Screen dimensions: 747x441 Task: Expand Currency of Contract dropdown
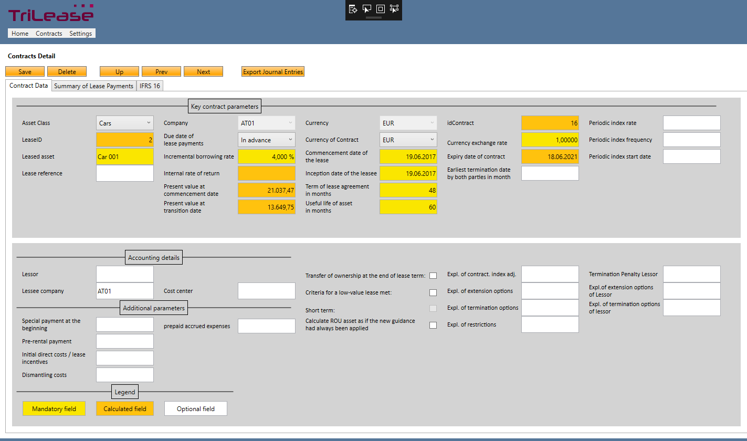[408, 140]
